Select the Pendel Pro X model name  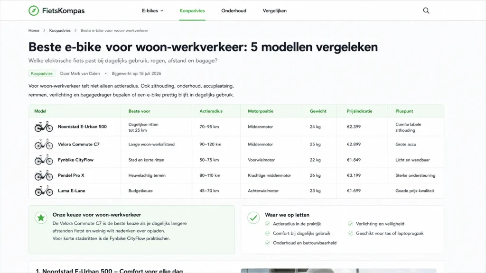71,175
